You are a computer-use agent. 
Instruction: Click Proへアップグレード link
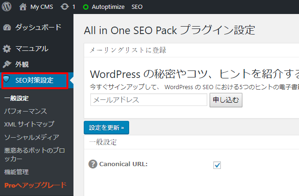coord(36,185)
